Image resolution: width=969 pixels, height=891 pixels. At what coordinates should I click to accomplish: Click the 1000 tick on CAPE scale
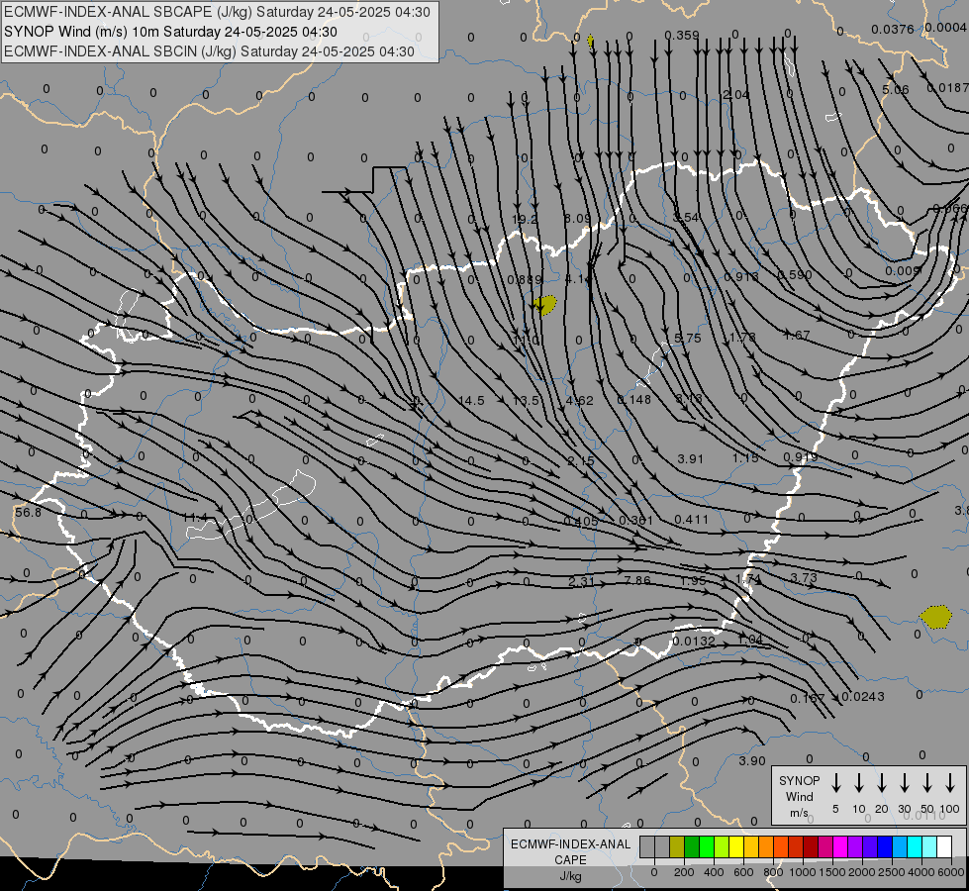802,872
